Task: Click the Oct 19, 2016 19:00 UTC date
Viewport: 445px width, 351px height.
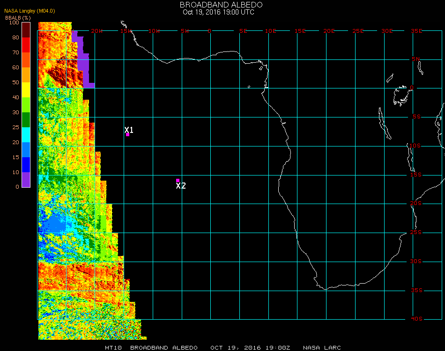Action: point(219,12)
